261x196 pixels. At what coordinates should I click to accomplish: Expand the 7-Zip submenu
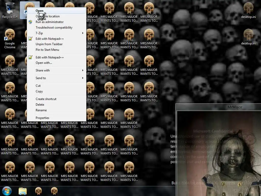point(57,33)
